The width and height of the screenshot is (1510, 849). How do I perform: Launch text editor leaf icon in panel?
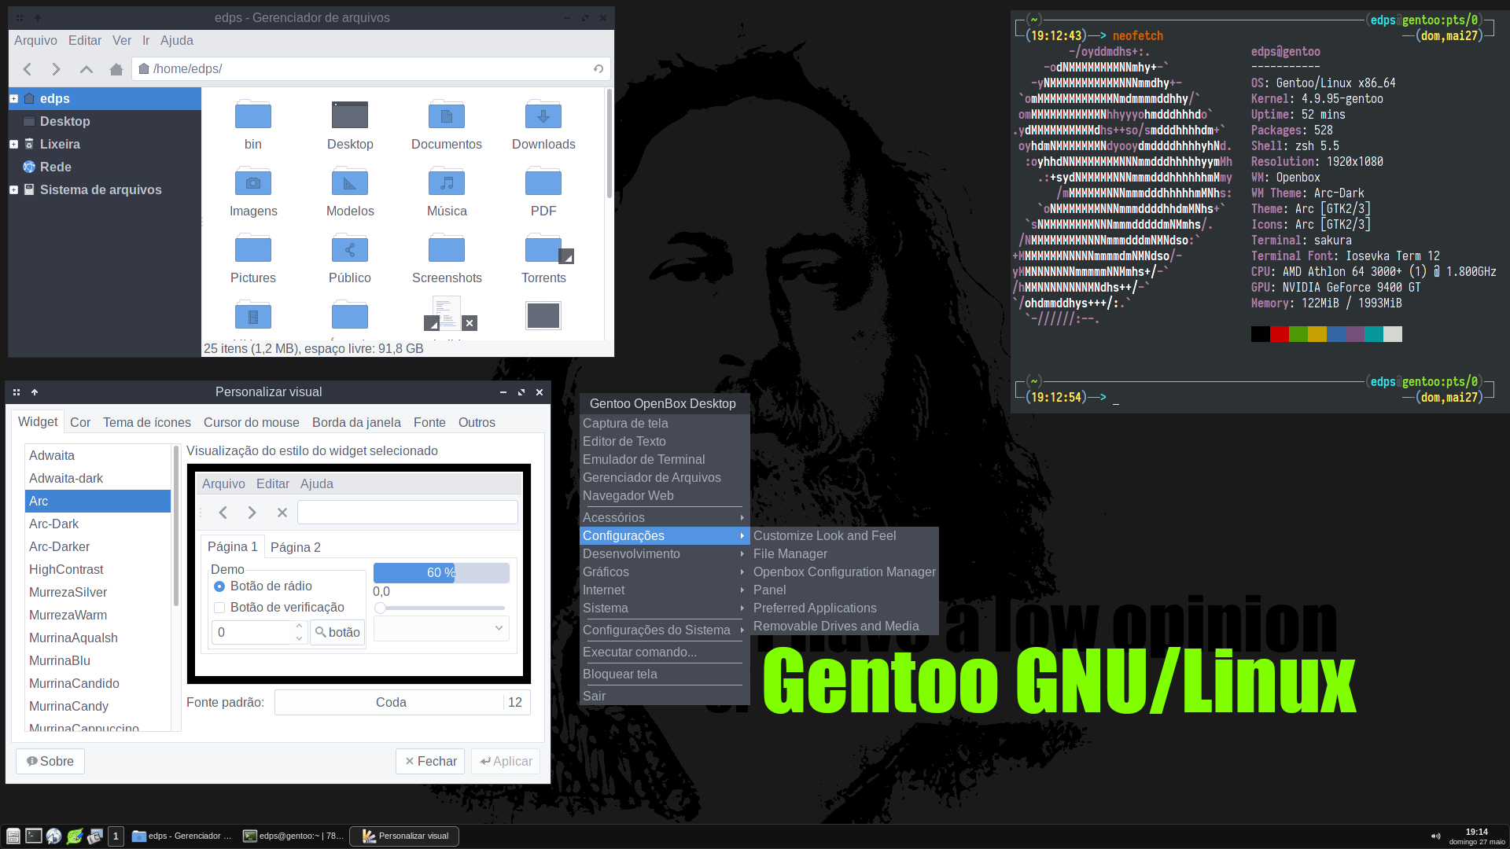75,836
